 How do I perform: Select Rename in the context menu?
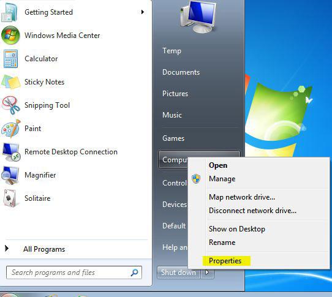[x=222, y=242]
